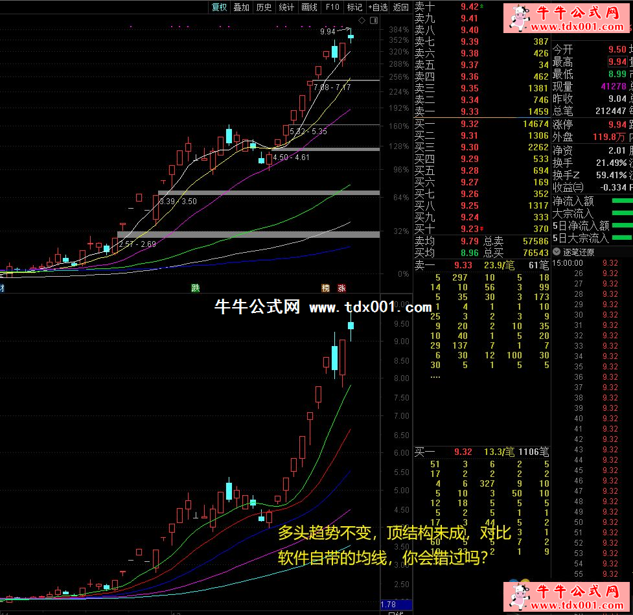Click the diamond icon above the chart
Image resolution: width=633 pixels, height=615 pixels.
point(362,21)
